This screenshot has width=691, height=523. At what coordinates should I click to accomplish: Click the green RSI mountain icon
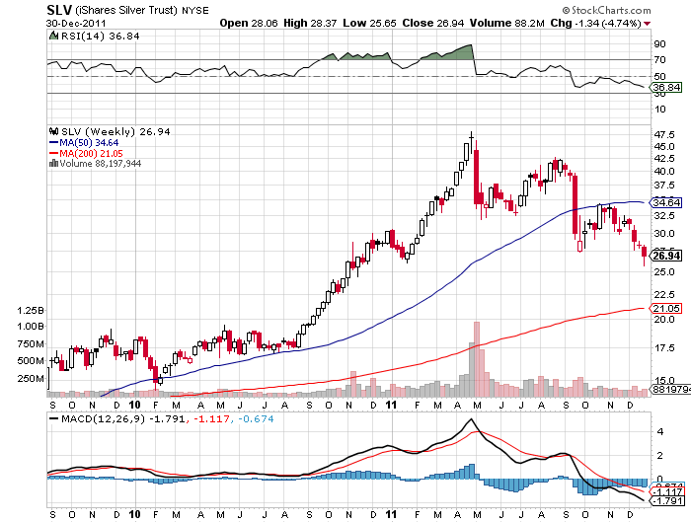click(x=53, y=36)
